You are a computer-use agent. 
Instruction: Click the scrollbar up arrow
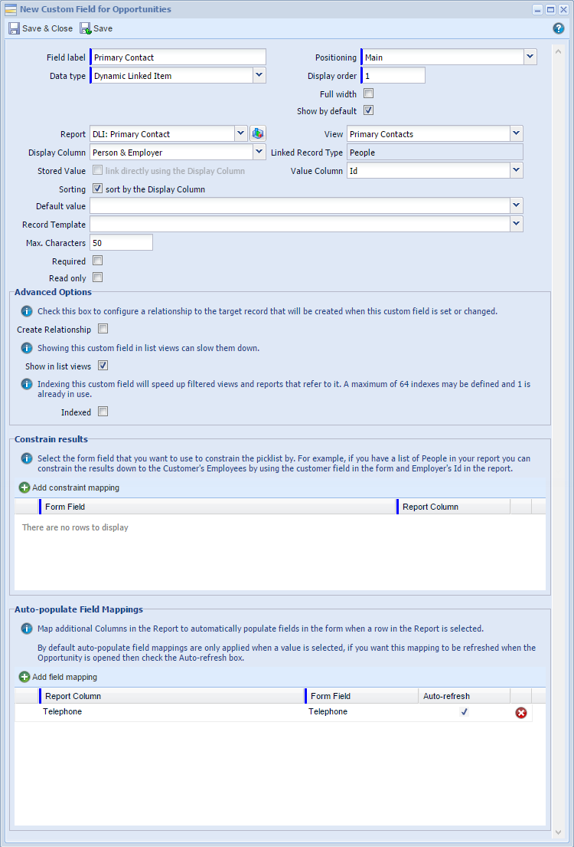point(559,51)
